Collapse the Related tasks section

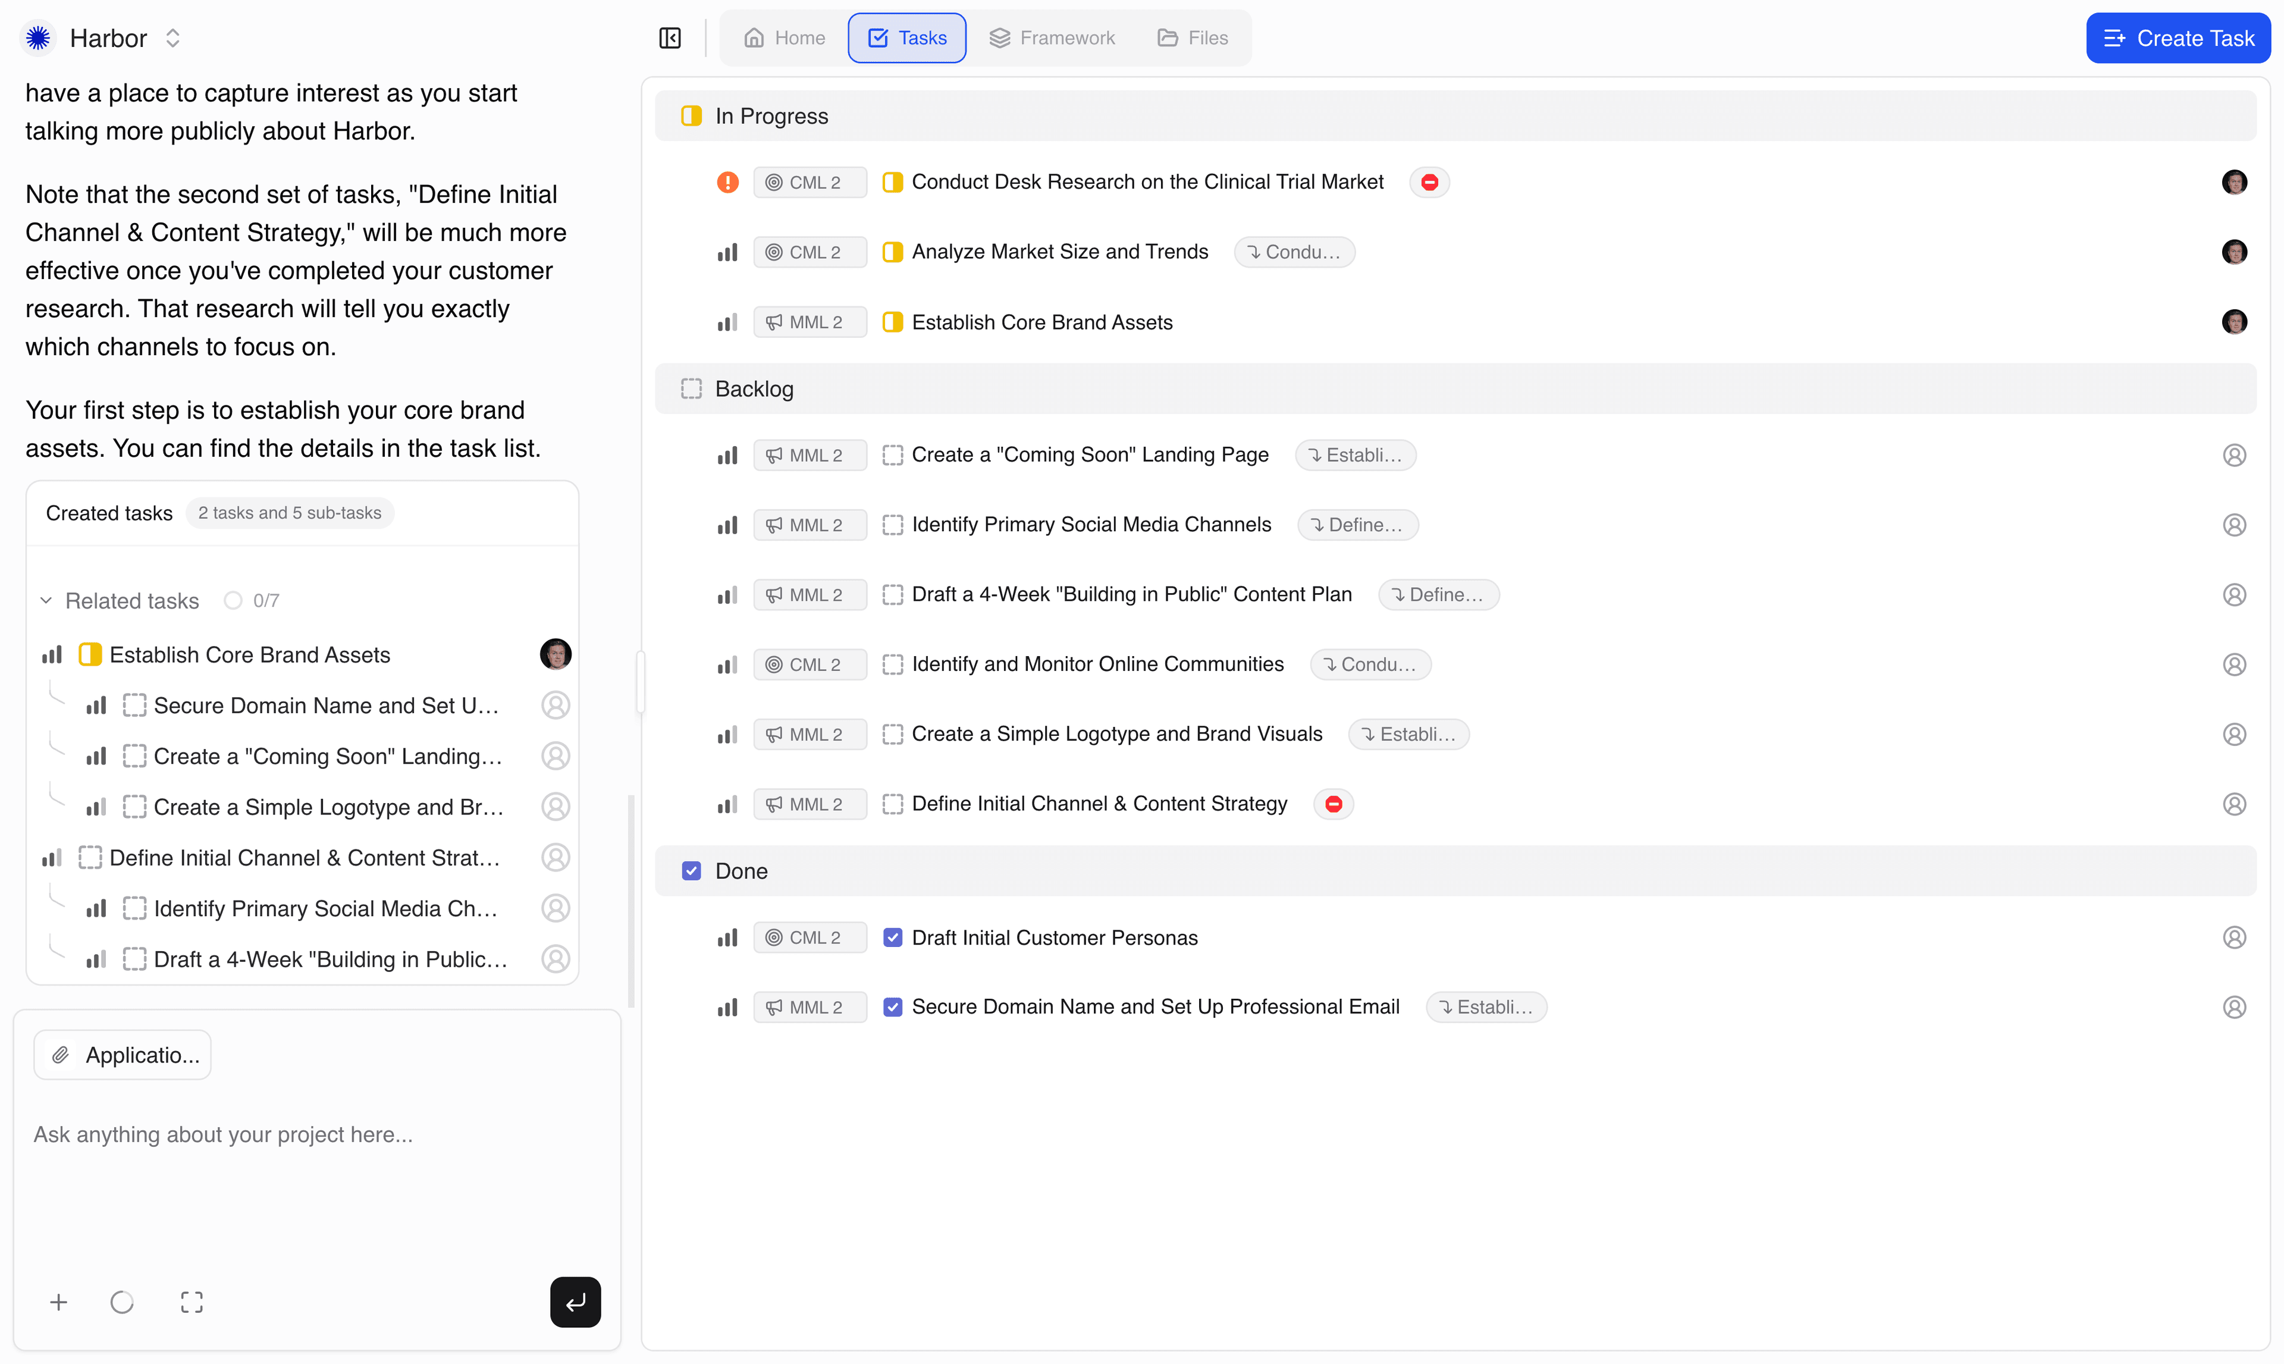46,600
